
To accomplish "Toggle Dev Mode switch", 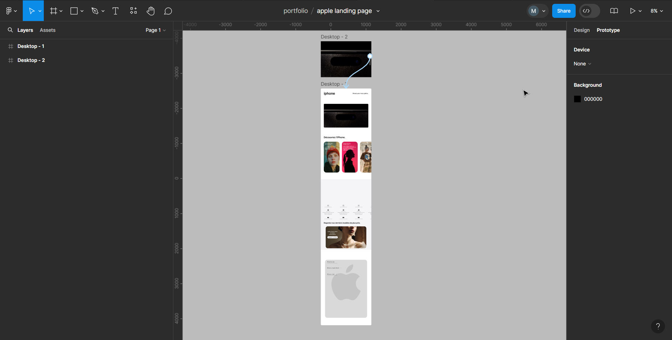I will click(590, 11).
